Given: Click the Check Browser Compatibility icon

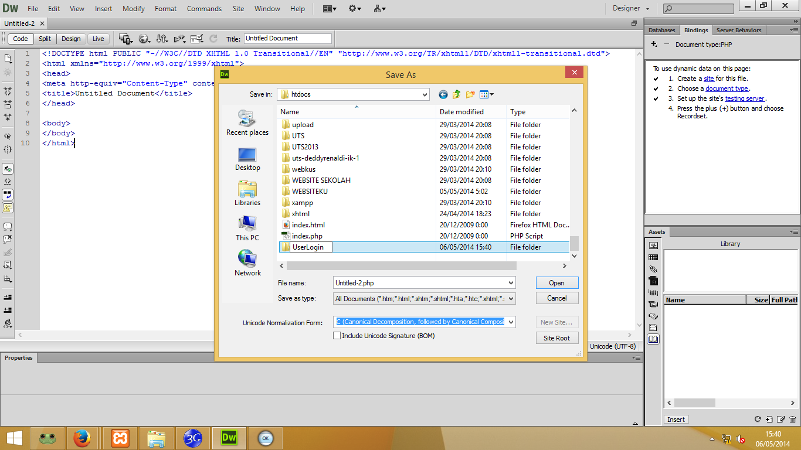Looking at the screenshot, I should coord(197,38).
